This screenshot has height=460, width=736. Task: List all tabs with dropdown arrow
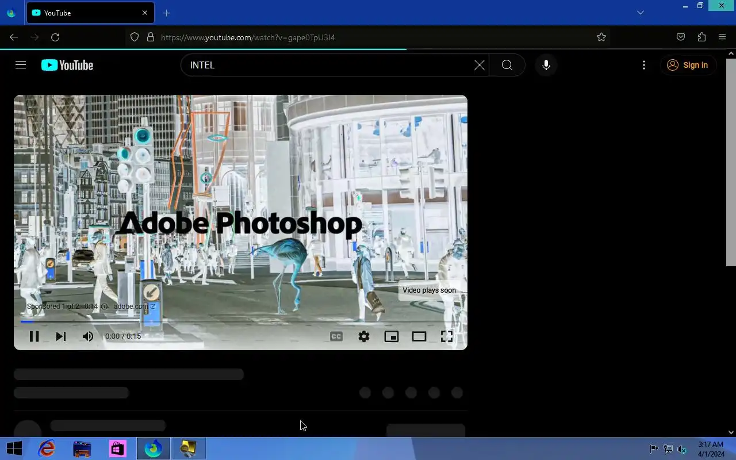point(641,13)
